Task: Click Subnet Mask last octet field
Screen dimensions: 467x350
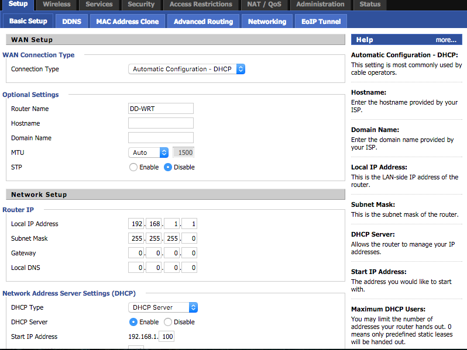Action: [x=189, y=238]
